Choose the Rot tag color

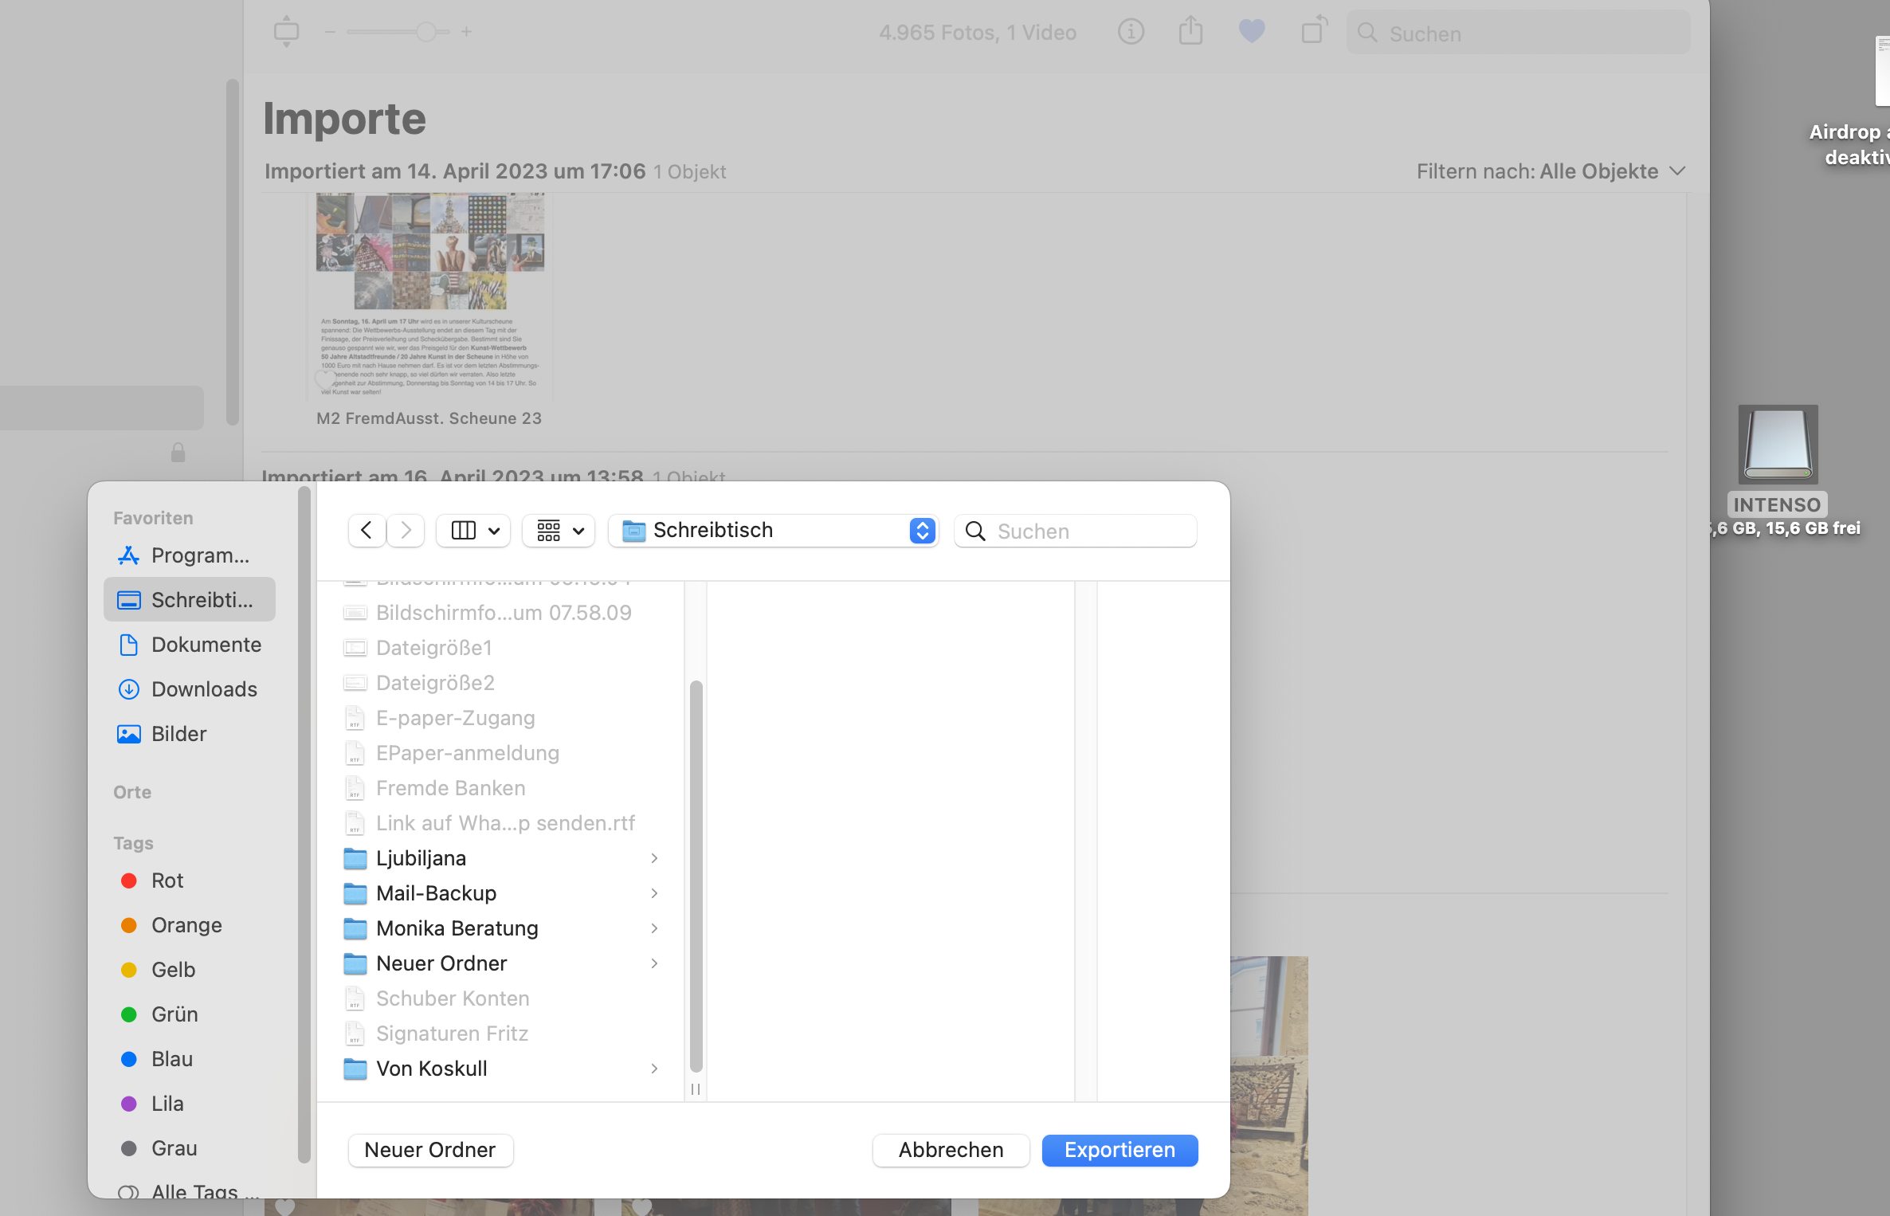[x=167, y=881]
